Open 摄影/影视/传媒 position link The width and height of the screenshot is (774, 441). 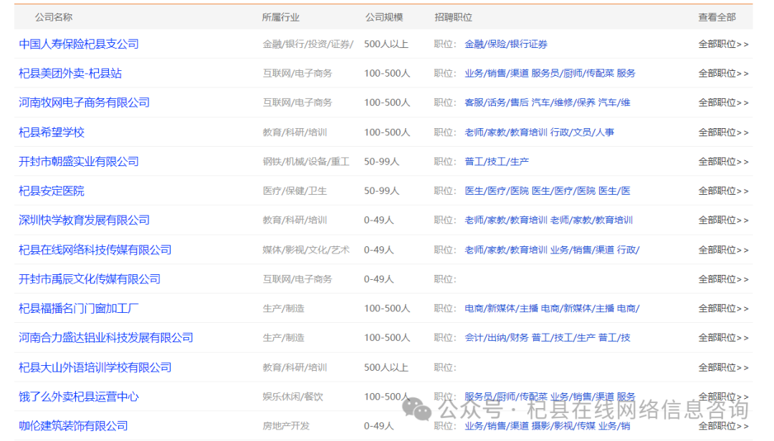click(563, 426)
